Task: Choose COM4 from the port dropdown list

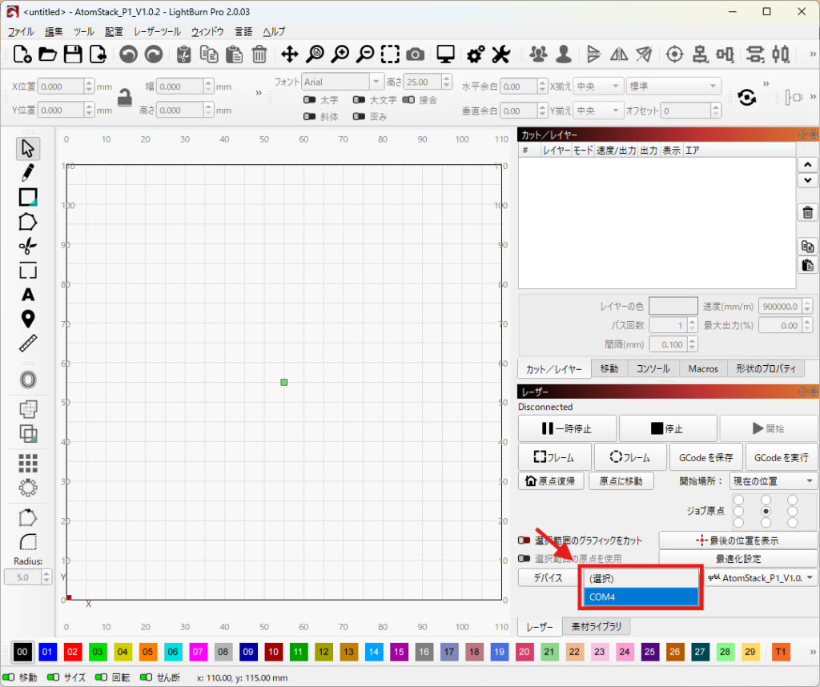Action: (x=642, y=597)
